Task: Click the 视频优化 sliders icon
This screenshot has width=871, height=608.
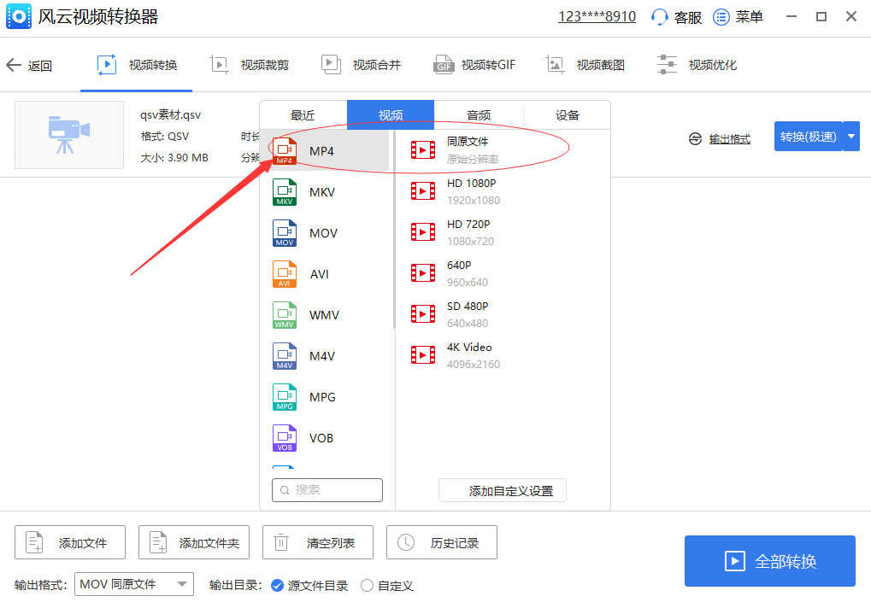Action: pos(667,65)
